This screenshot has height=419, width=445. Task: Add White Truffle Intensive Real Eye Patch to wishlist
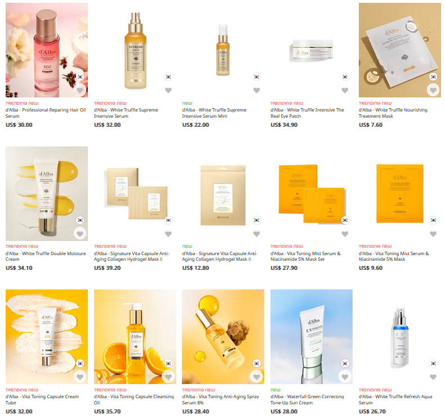(x=345, y=91)
